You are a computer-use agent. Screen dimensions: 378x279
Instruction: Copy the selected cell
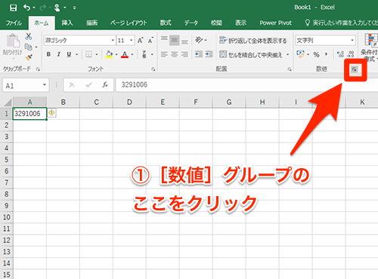[x=28, y=47]
